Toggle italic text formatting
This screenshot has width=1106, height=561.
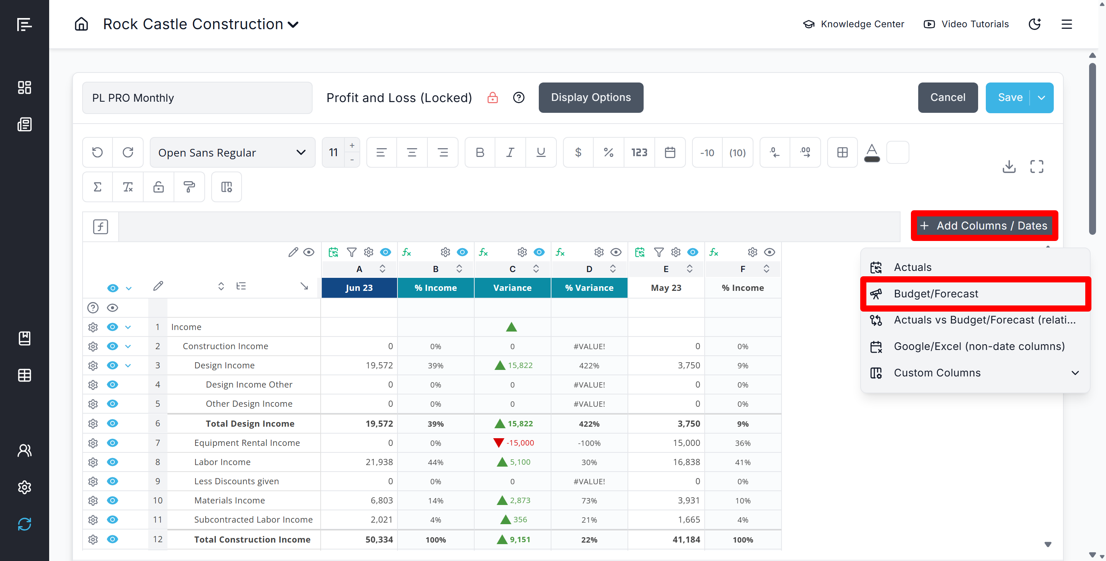tap(510, 152)
